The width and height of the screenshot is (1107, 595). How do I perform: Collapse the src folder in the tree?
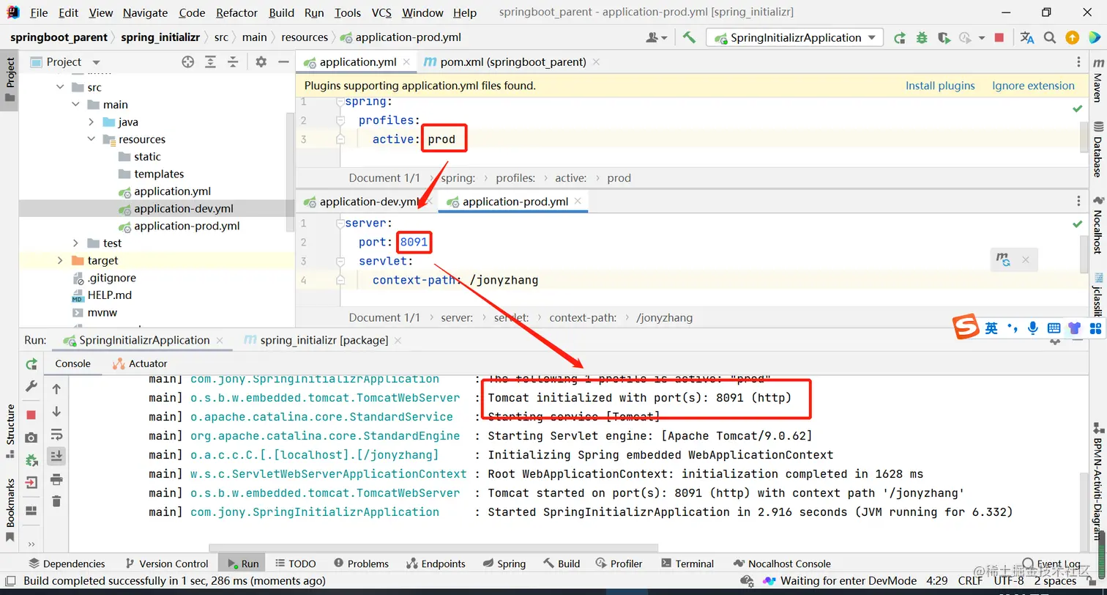point(59,87)
